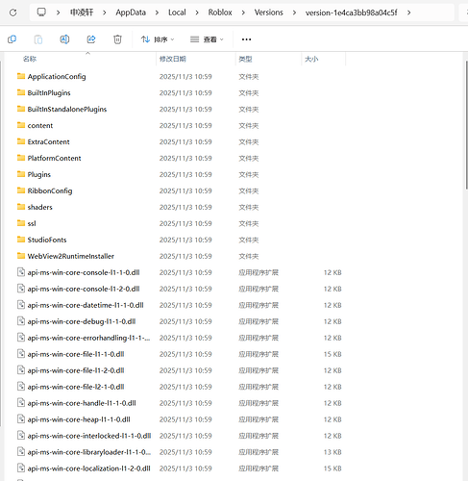Viewport: 468px width, 481px height.
Task: Open the 排序 sort dropdown
Action: 158,39
